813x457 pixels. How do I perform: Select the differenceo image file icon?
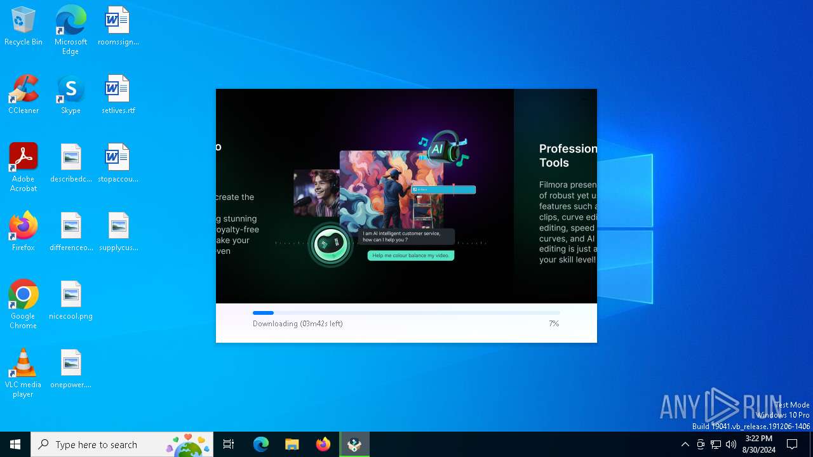coord(71,232)
